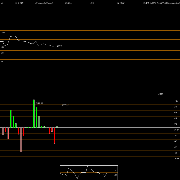Click the 50 label on RSI axis

[x=3, y=47]
